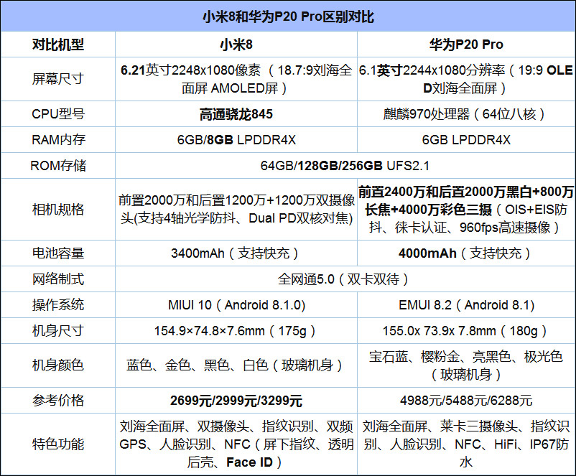Click the 华为P20 Pro column header
This screenshot has width=576, height=476.
pos(466,45)
